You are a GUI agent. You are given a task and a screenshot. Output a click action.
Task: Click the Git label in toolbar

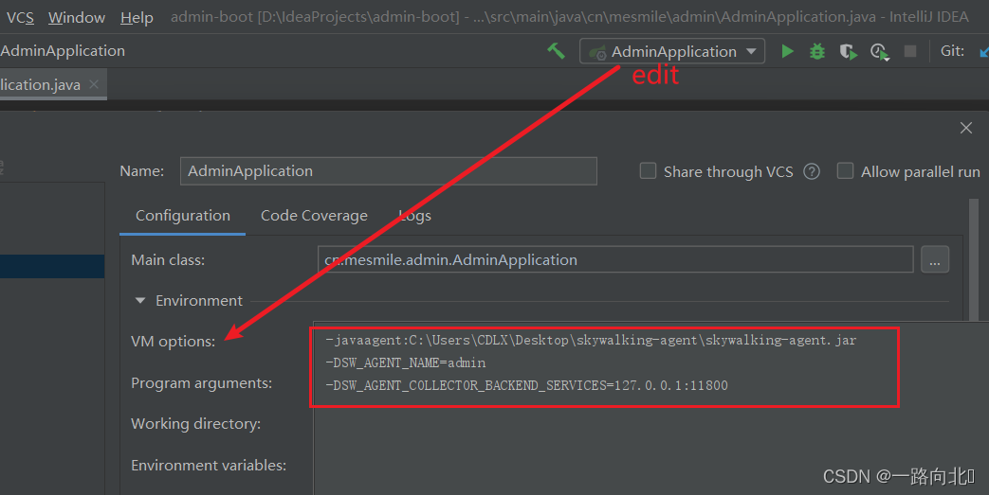952,51
